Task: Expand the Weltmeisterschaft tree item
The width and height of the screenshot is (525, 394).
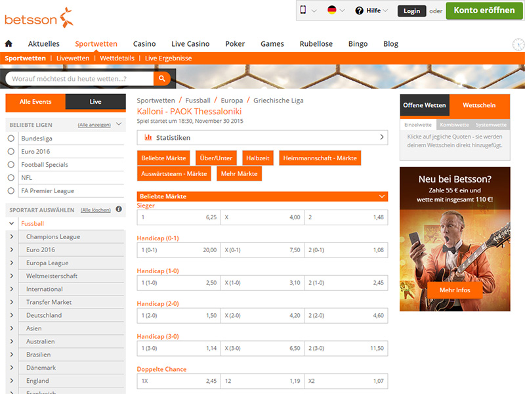Action: [12, 276]
